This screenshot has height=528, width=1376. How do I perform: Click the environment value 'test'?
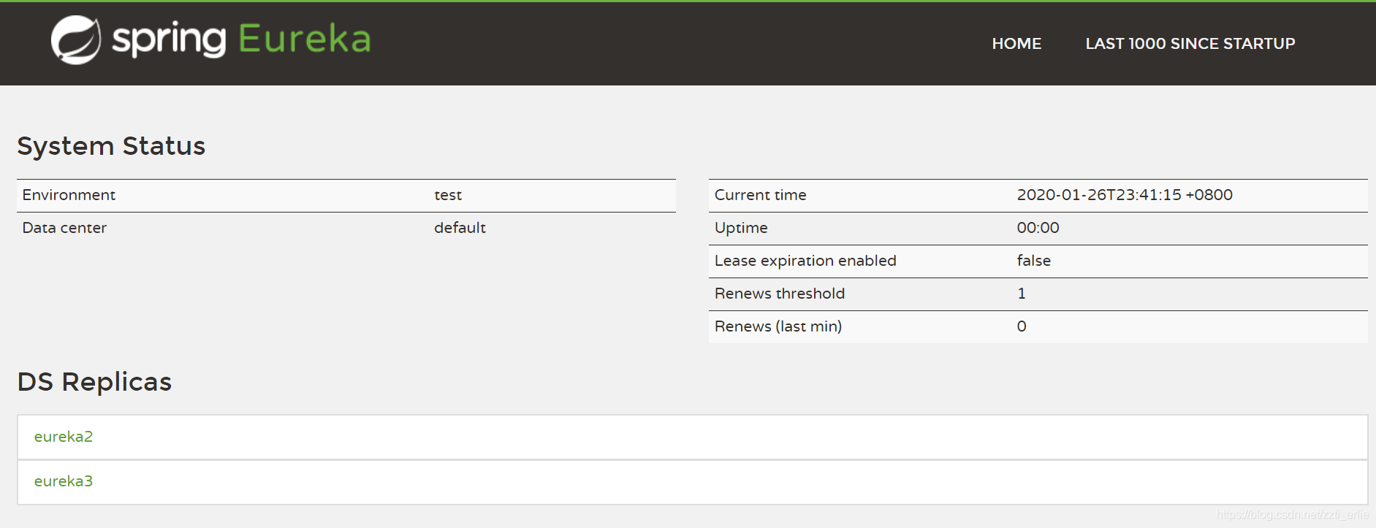448,195
